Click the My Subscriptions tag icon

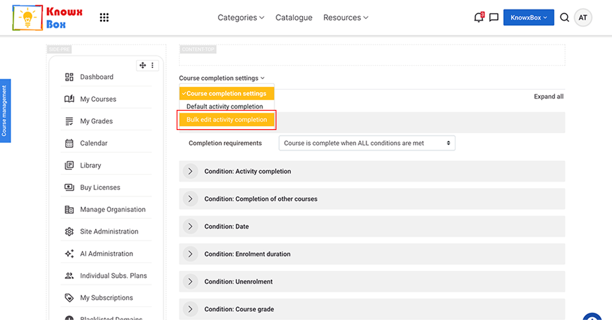pyautogui.click(x=69, y=298)
